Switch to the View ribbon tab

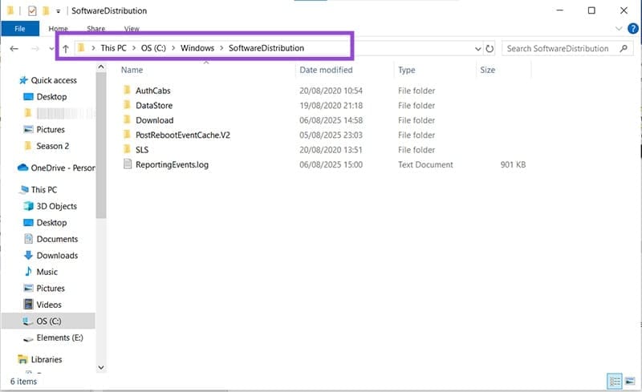pyautogui.click(x=132, y=29)
